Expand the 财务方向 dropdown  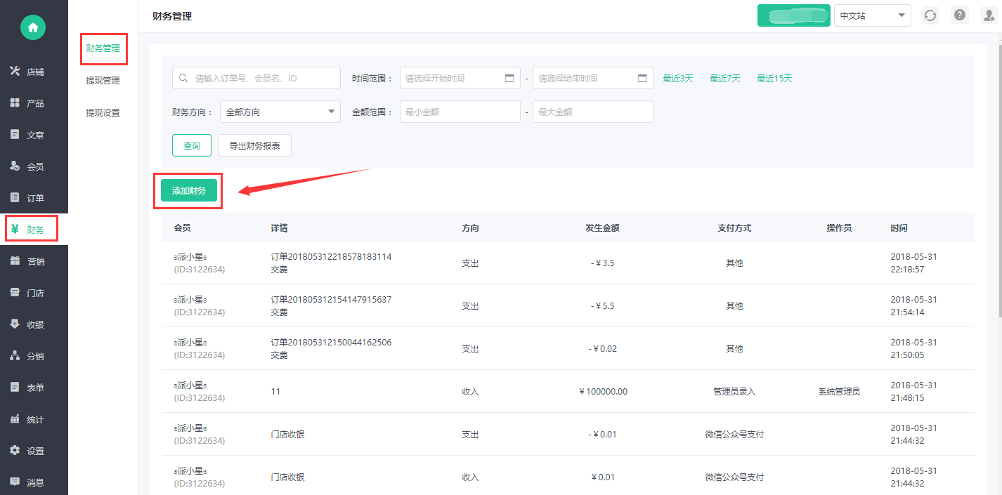point(280,112)
